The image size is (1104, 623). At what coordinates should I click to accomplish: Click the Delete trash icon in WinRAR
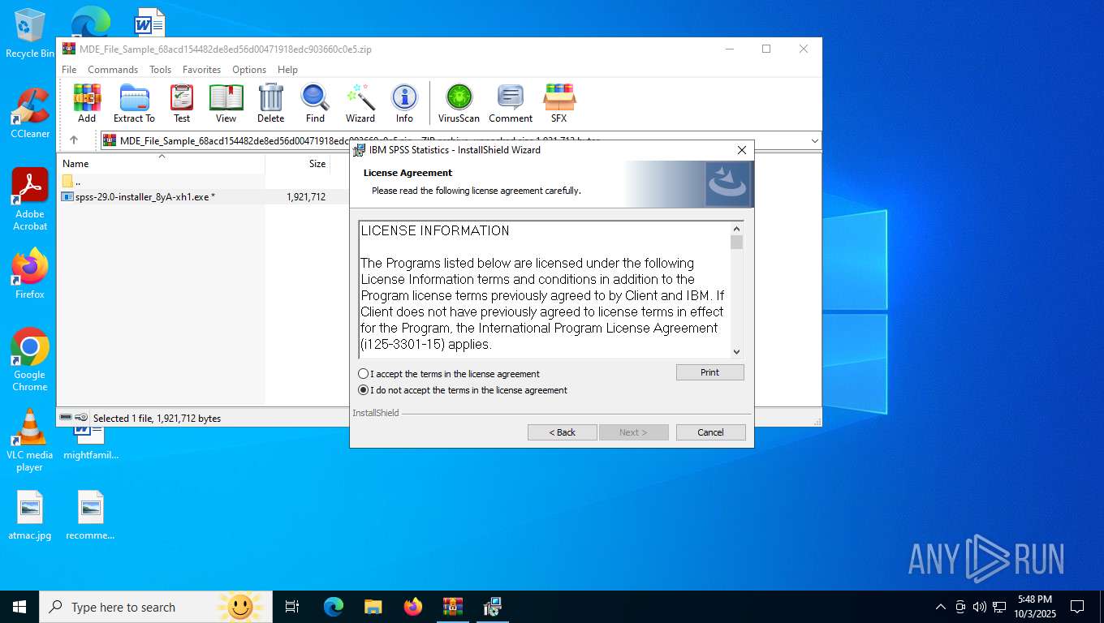coord(270,103)
